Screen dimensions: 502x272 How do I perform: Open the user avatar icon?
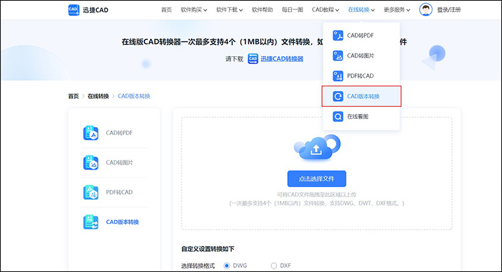[426, 9]
